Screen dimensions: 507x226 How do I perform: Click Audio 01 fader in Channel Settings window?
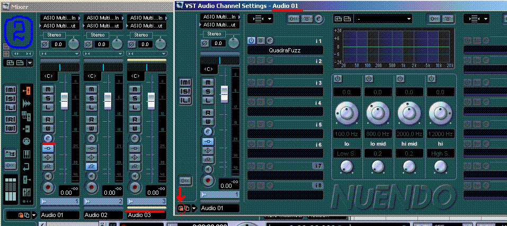[225, 94]
